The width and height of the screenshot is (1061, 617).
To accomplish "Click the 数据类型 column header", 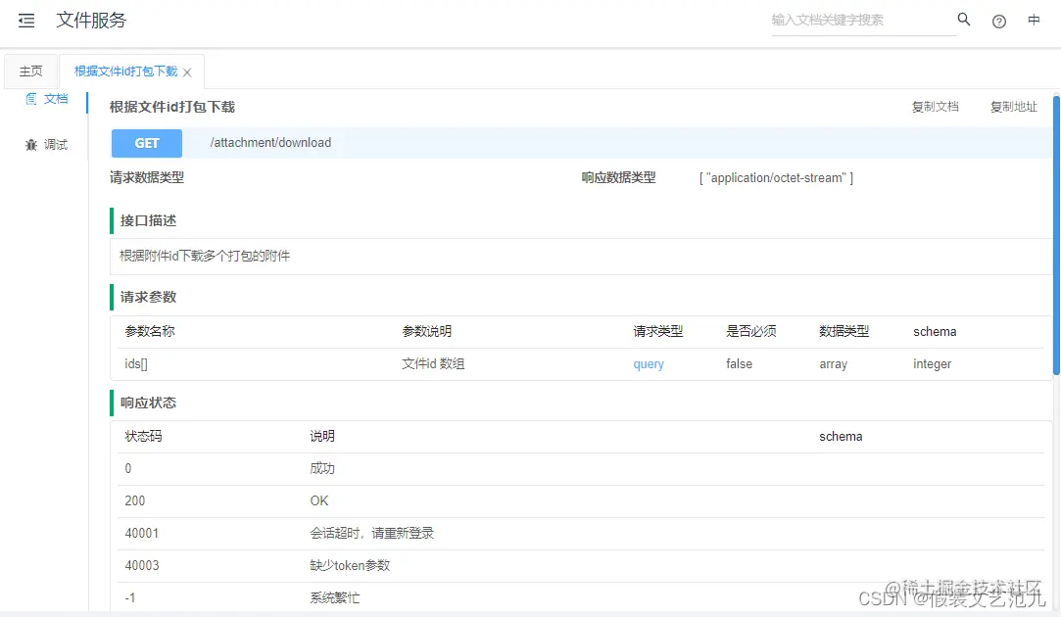I will pyautogui.click(x=844, y=331).
